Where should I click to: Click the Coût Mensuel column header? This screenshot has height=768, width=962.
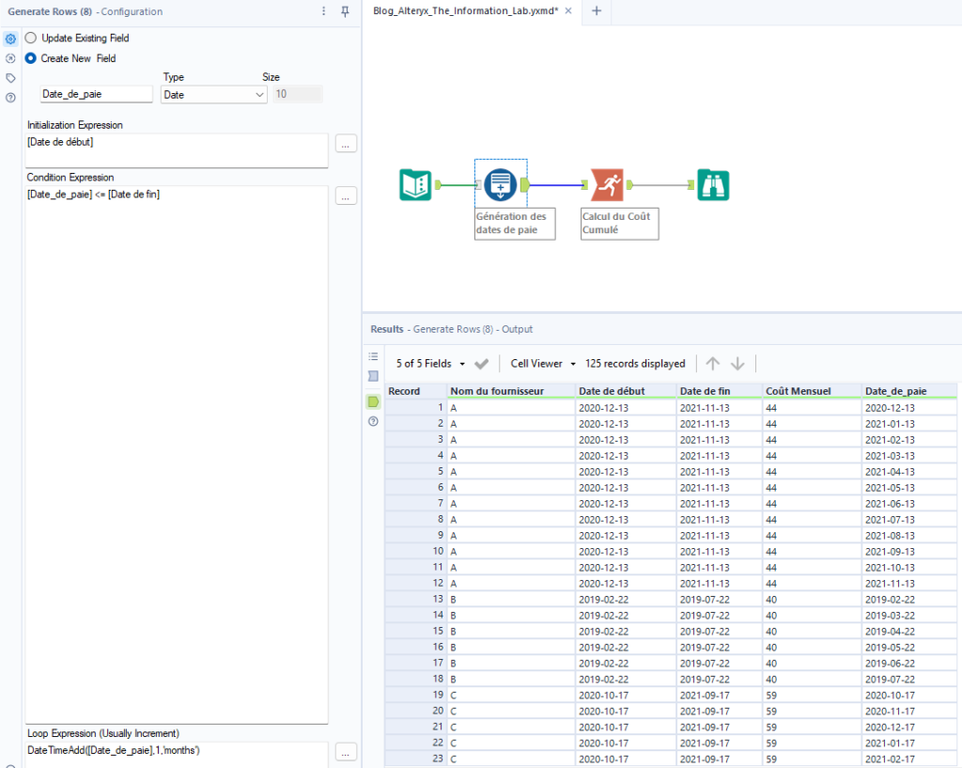(x=812, y=391)
